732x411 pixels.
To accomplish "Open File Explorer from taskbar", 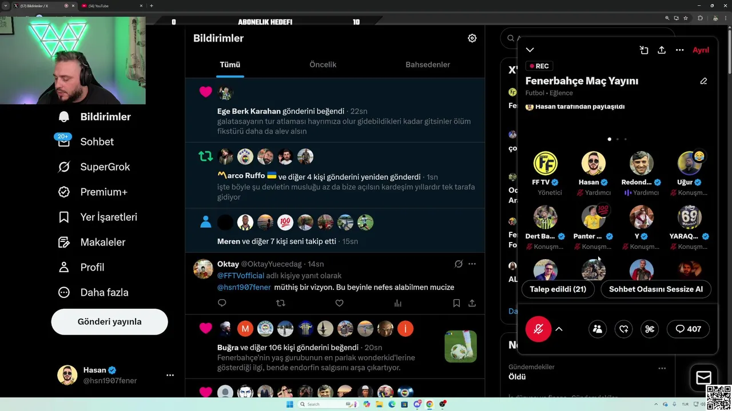I will coord(379,404).
